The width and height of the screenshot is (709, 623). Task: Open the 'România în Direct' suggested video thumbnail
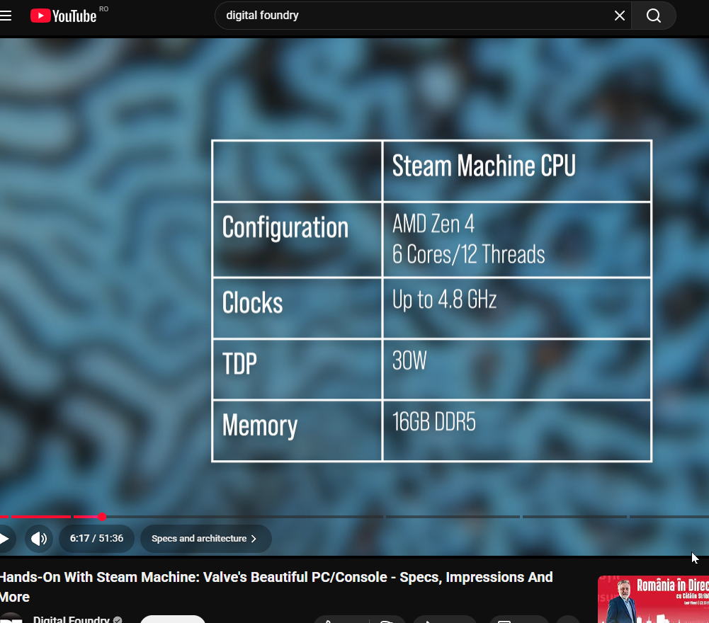pos(653,599)
